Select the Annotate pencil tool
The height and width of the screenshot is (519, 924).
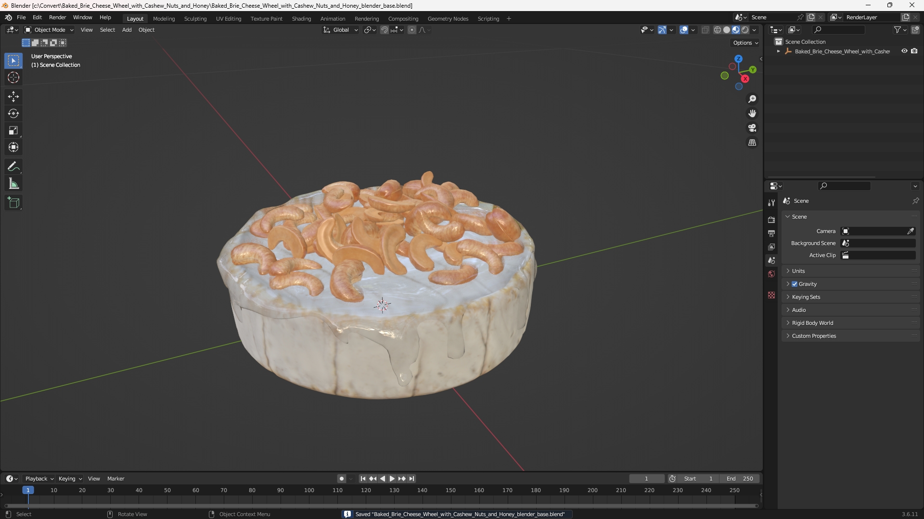(13, 167)
